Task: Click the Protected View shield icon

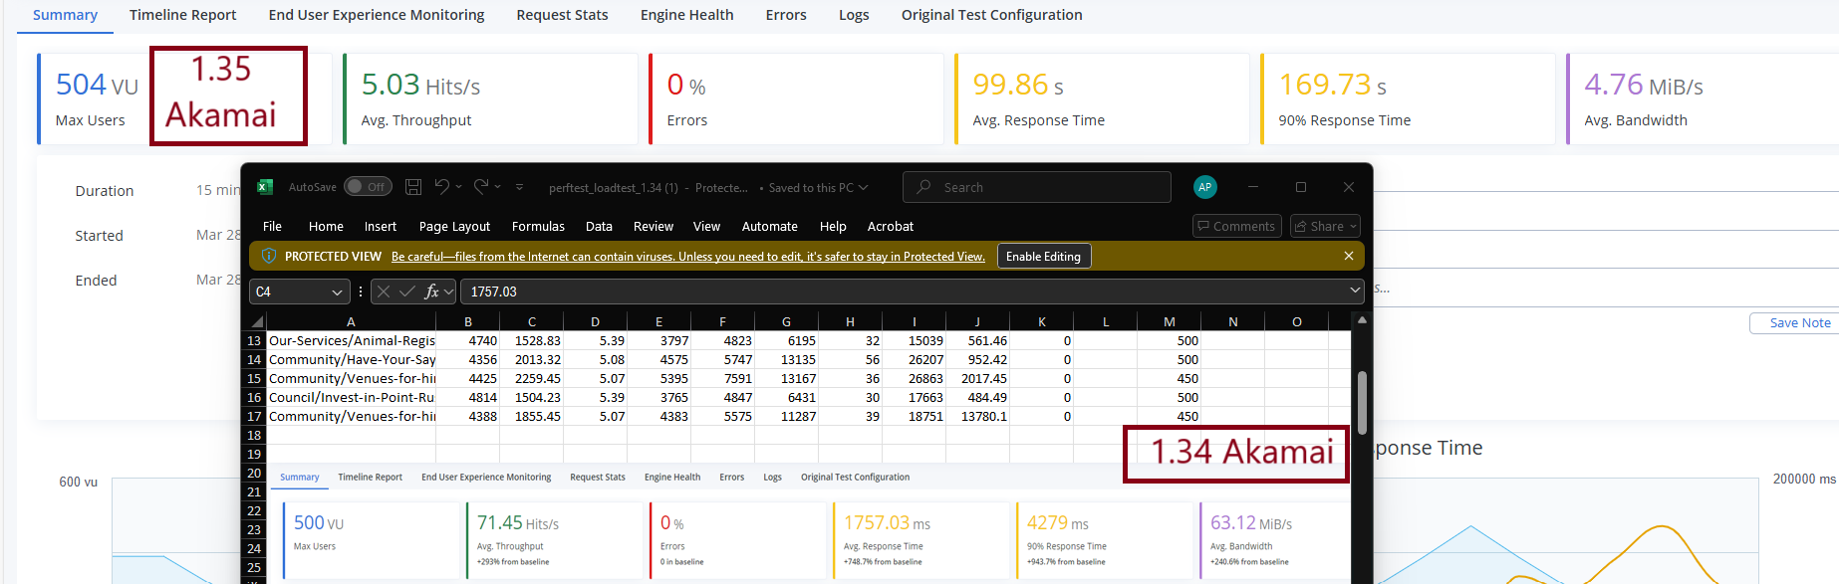Action: tap(268, 256)
